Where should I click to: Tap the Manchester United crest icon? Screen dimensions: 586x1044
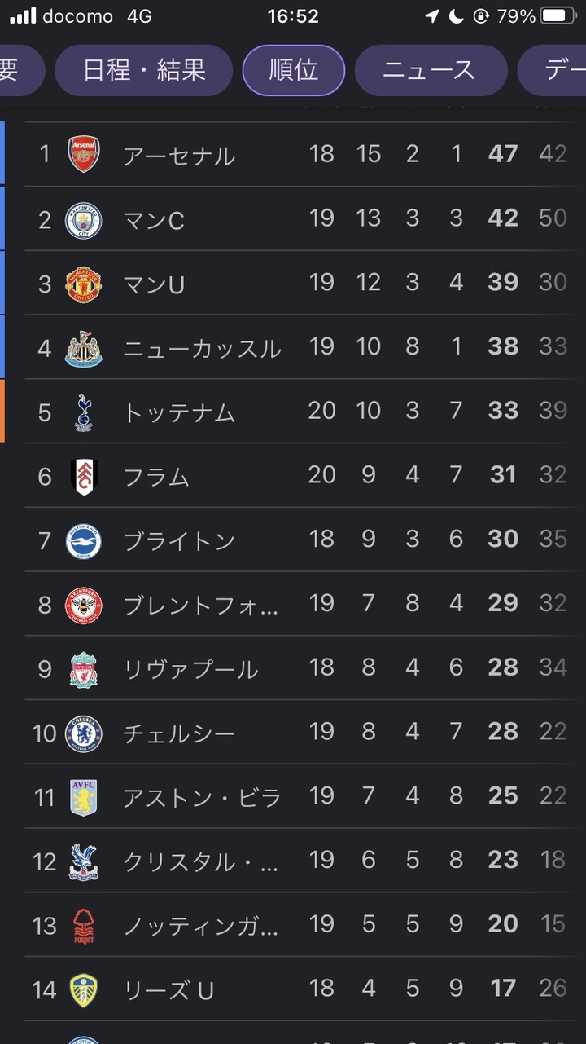(84, 283)
